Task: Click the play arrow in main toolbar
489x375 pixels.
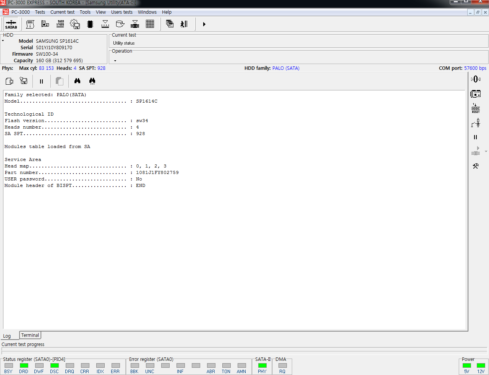Action: coord(204,24)
